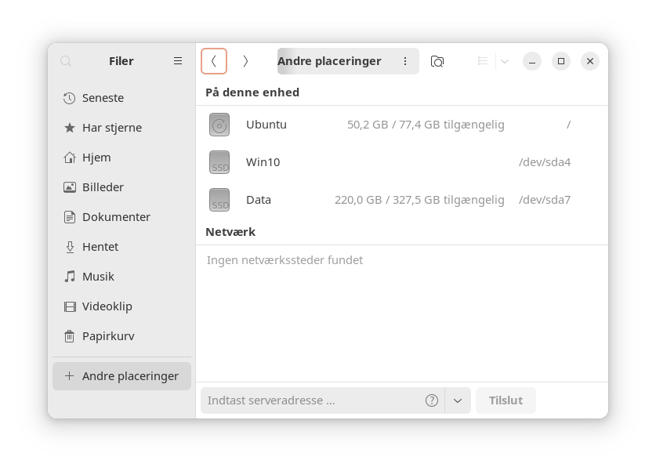This screenshot has width=656, height=471.
Task: Open the Andre placeringer three-dot menu
Action: 405,61
